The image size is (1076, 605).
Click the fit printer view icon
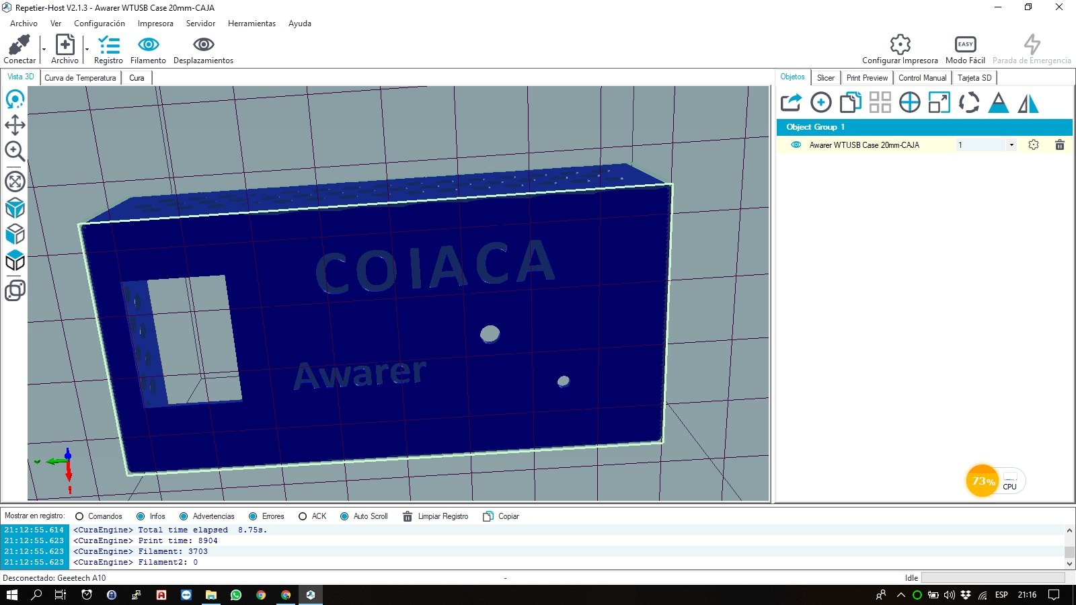pos(15,182)
